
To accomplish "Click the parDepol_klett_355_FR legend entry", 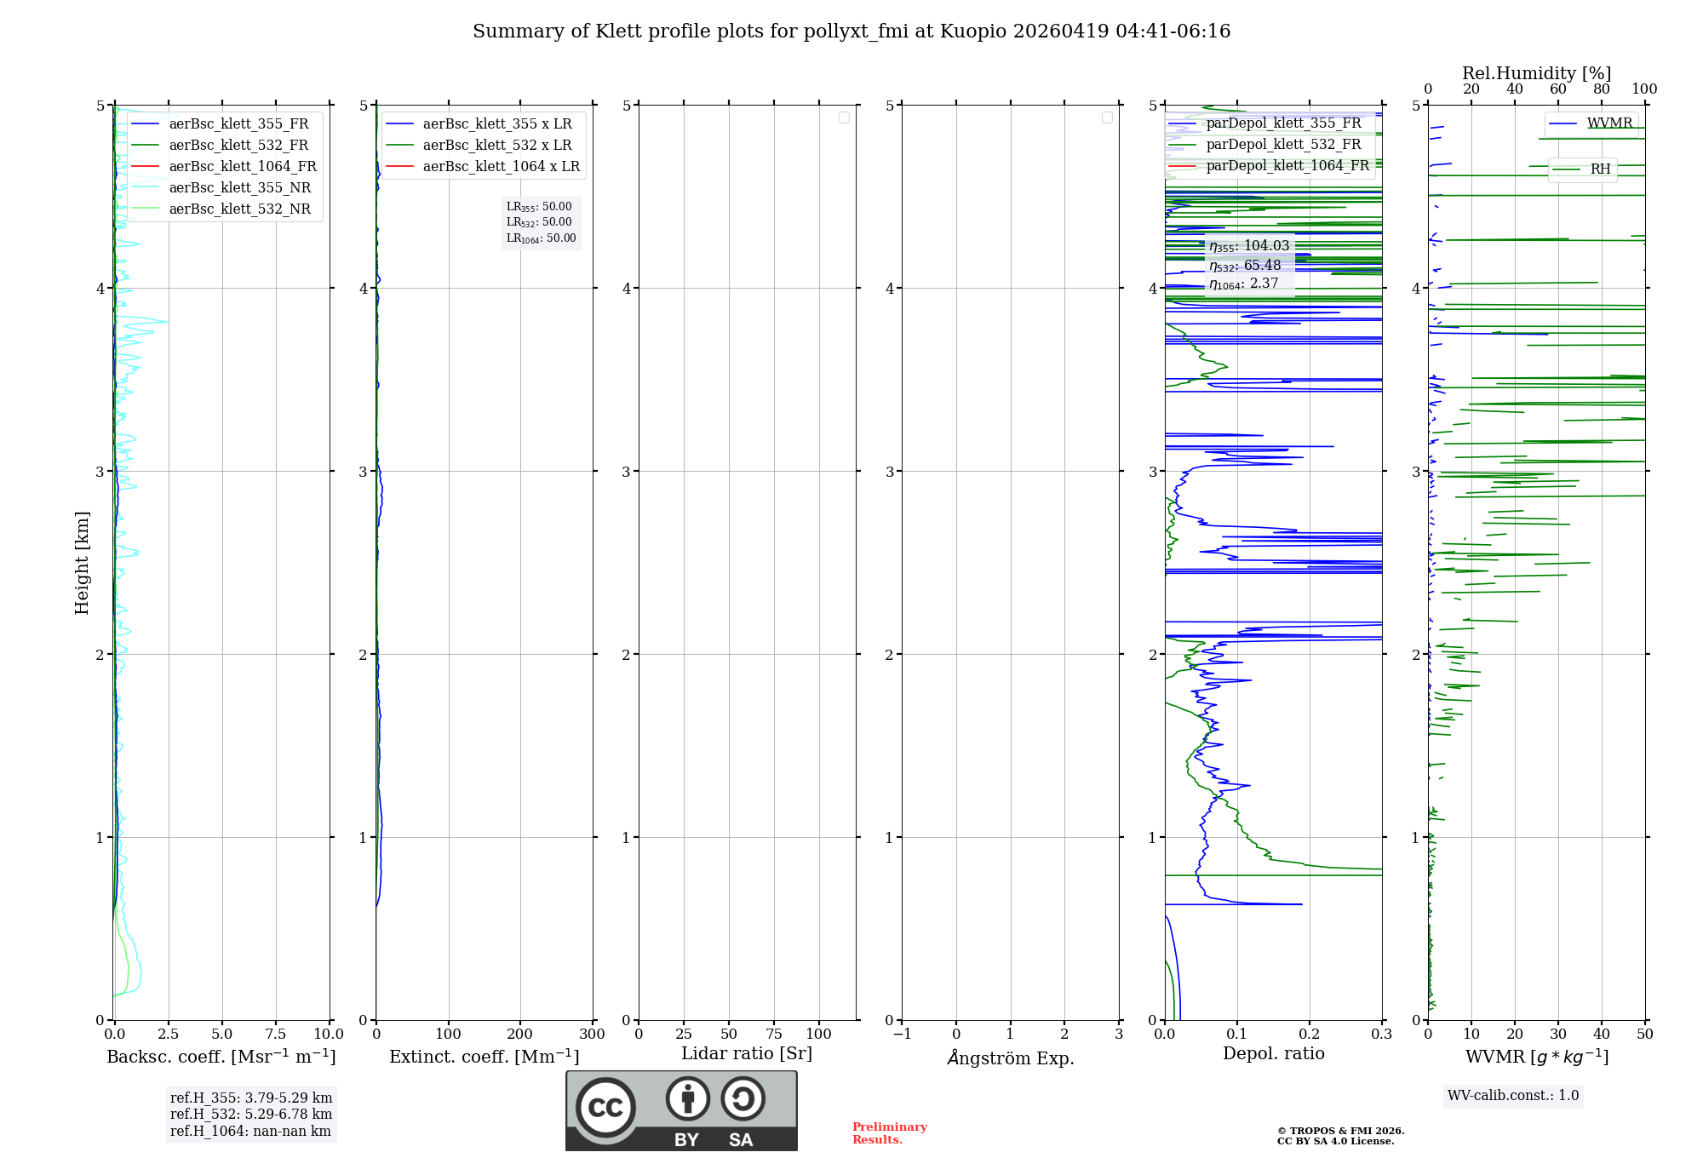I will tap(1283, 123).
